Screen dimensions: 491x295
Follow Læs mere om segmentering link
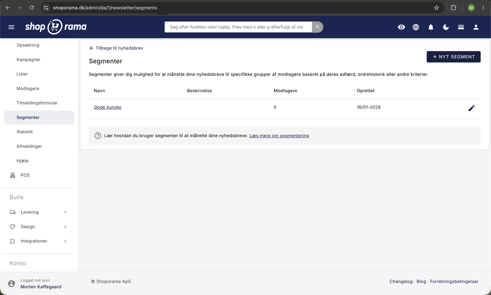279,135
